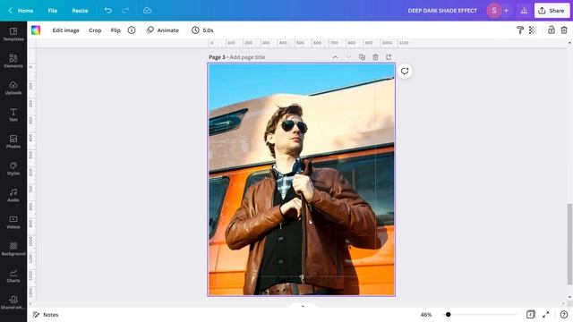Click the design title DEEP DARK SHADE EFFECT

point(442,11)
